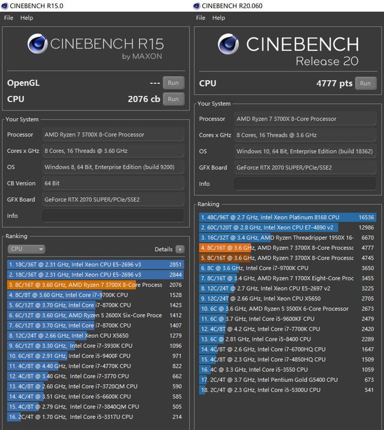The width and height of the screenshot is (384, 430).
Task: Select R15 ranking row Core i7-3930K CPU
Action: pos(96,346)
